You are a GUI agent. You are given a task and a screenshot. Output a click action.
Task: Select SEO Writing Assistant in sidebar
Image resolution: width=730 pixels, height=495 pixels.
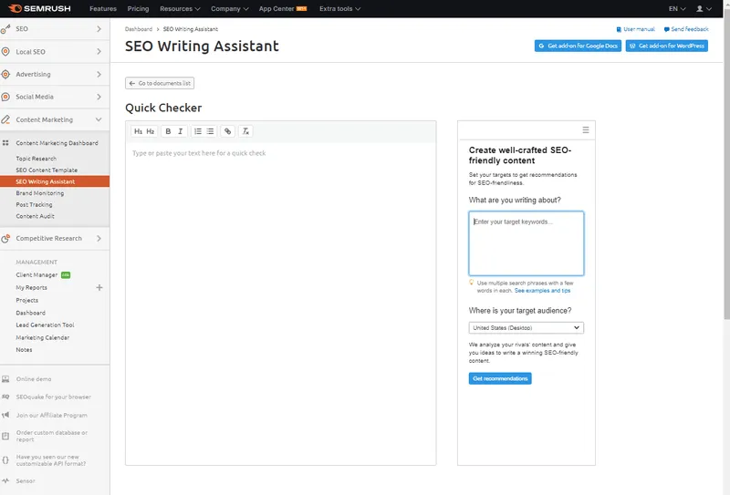click(55, 181)
